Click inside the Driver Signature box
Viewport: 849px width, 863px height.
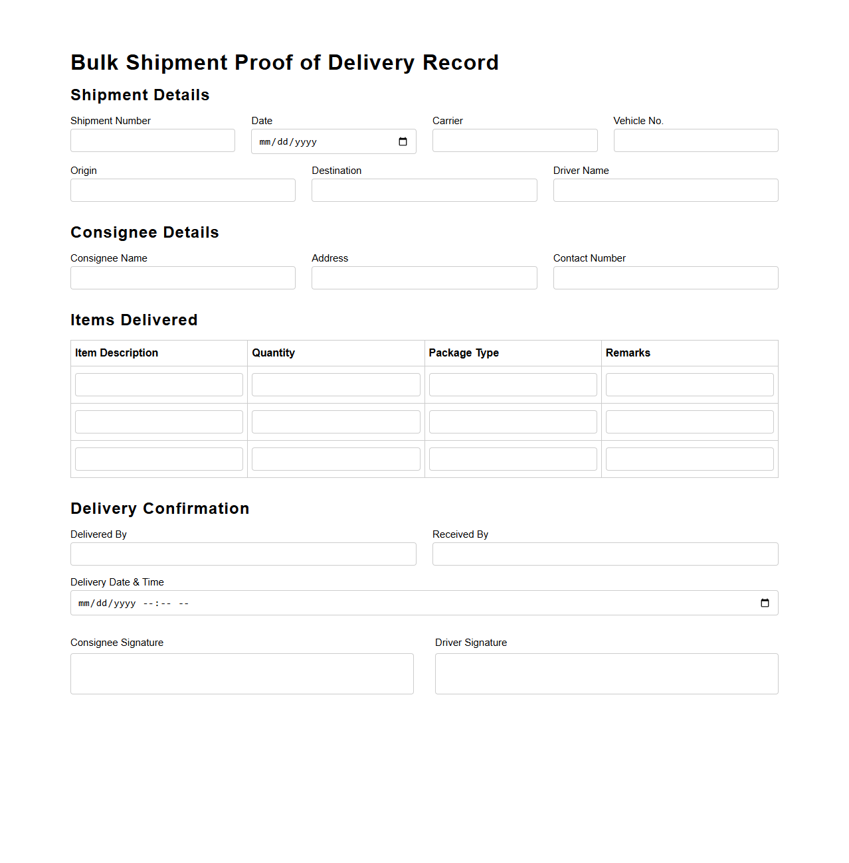point(606,674)
